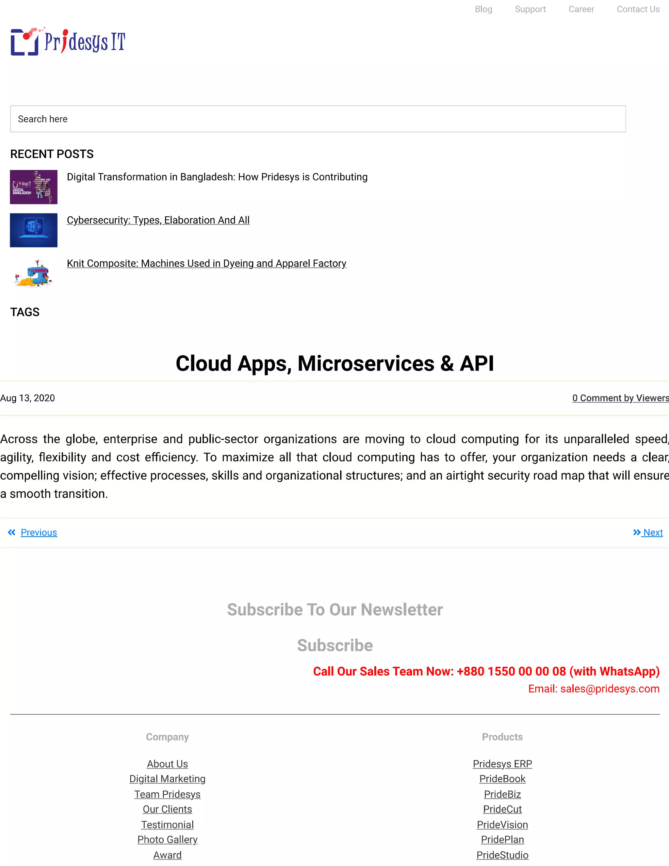Focus the Search here input field

318,119
